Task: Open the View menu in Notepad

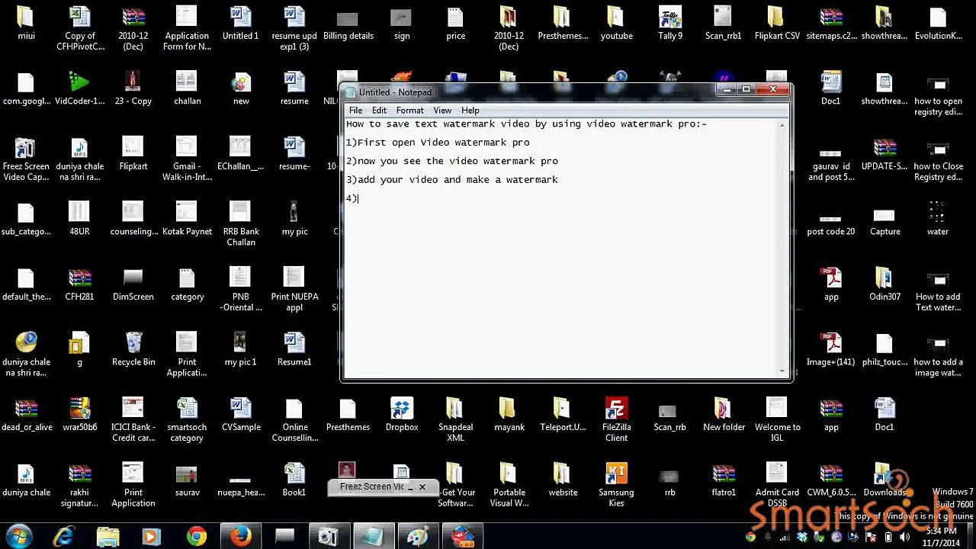Action: 442,111
